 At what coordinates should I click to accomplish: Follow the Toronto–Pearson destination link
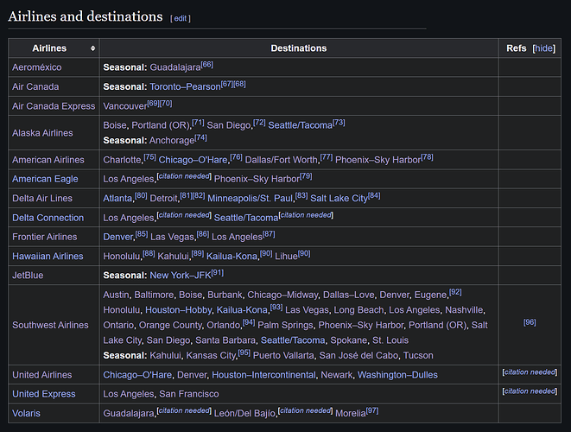coord(185,86)
